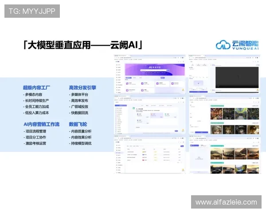This screenshot has width=266, height=213.
Task: Click the bullet 项目流程管理
Action: point(35,131)
